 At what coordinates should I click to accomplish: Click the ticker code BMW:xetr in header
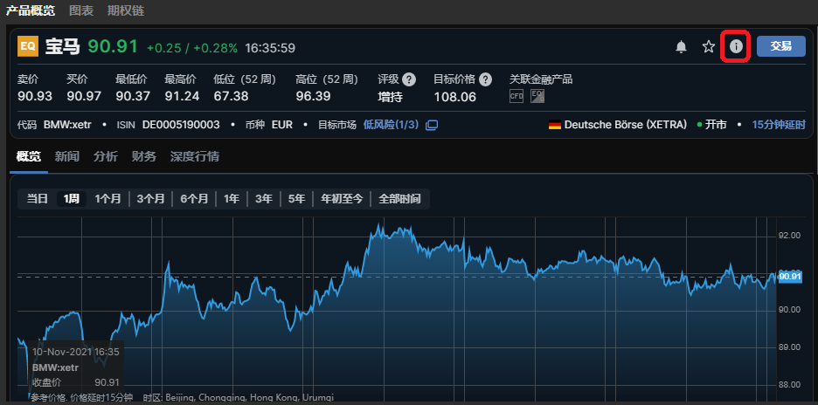coord(67,125)
